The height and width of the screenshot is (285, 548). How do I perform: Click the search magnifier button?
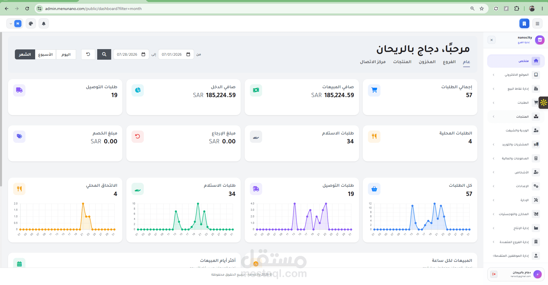tap(104, 54)
